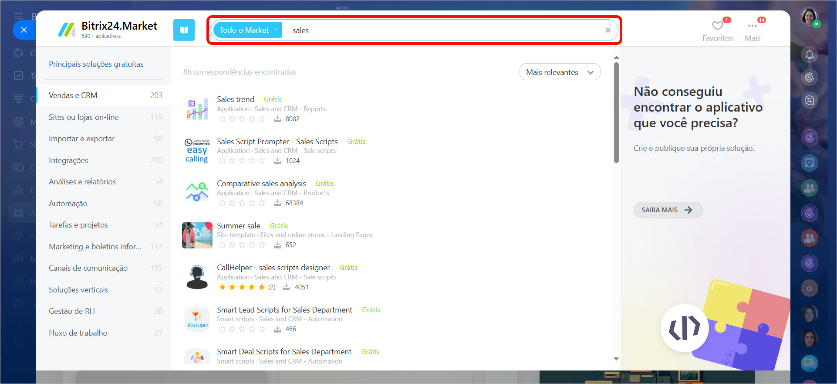Click the Sales trend chart icon
This screenshot has height=384, width=837.
[197, 109]
